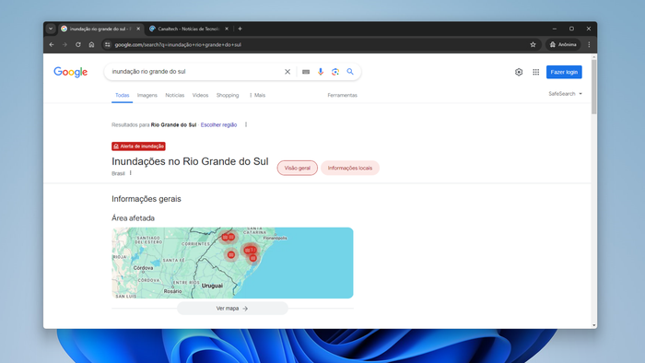Go forward in browser history
The height and width of the screenshot is (363, 645).
(x=64, y=44)
